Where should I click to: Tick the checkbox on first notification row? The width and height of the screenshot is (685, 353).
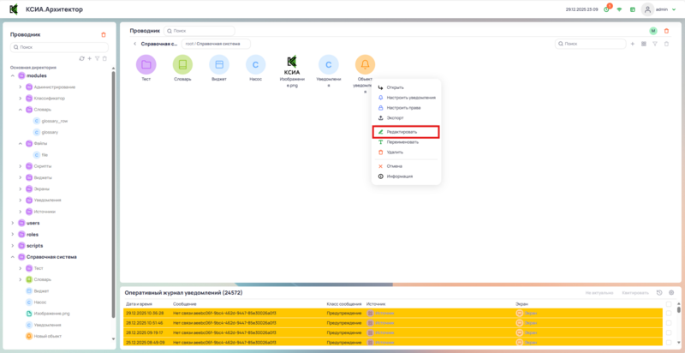click(x=668, y=314)
